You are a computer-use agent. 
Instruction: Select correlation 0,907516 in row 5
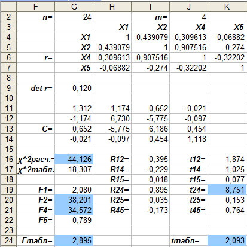[188, 47]
